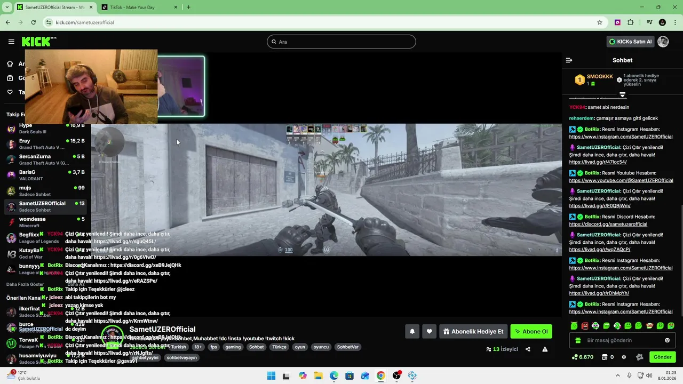Pick the red angry emote
Screen dimensions: 683x384
(585, 325)
